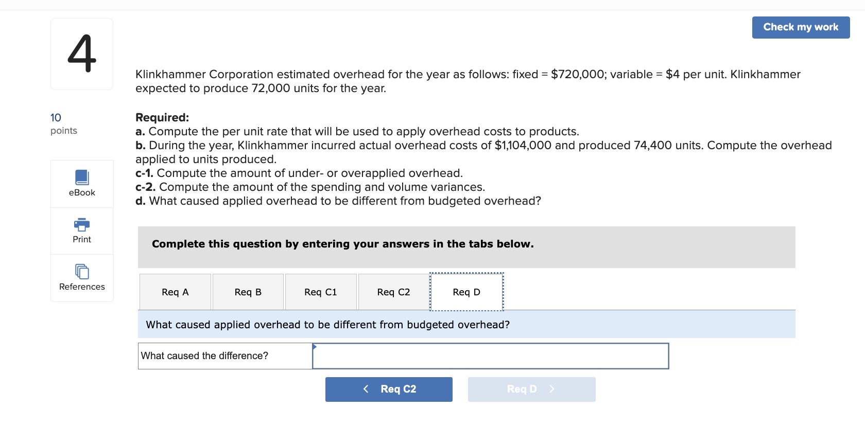Select the question number 4 panel
865x426 pixels.
pos(81,53)
